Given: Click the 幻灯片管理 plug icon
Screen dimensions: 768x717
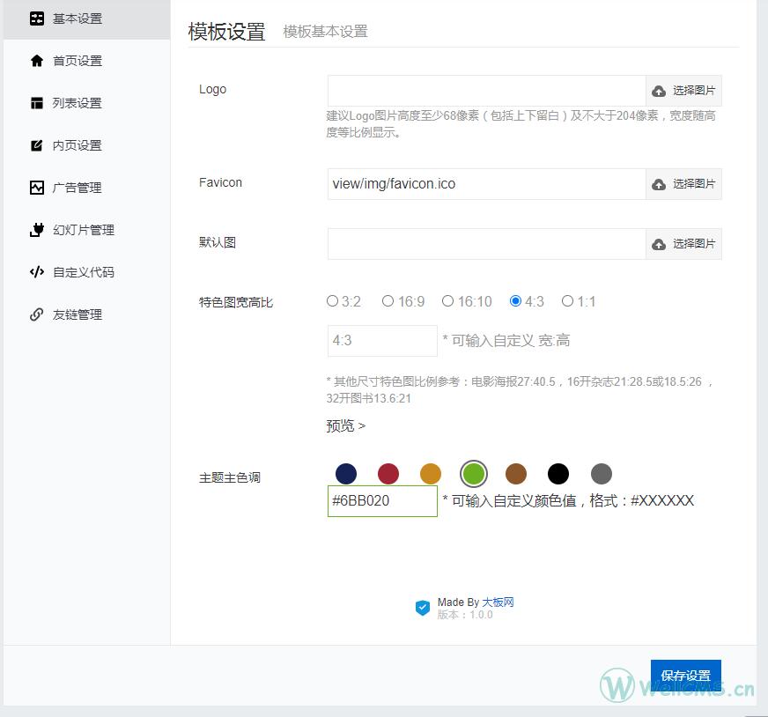Looking at the screenshot, I should coord(37,230).
